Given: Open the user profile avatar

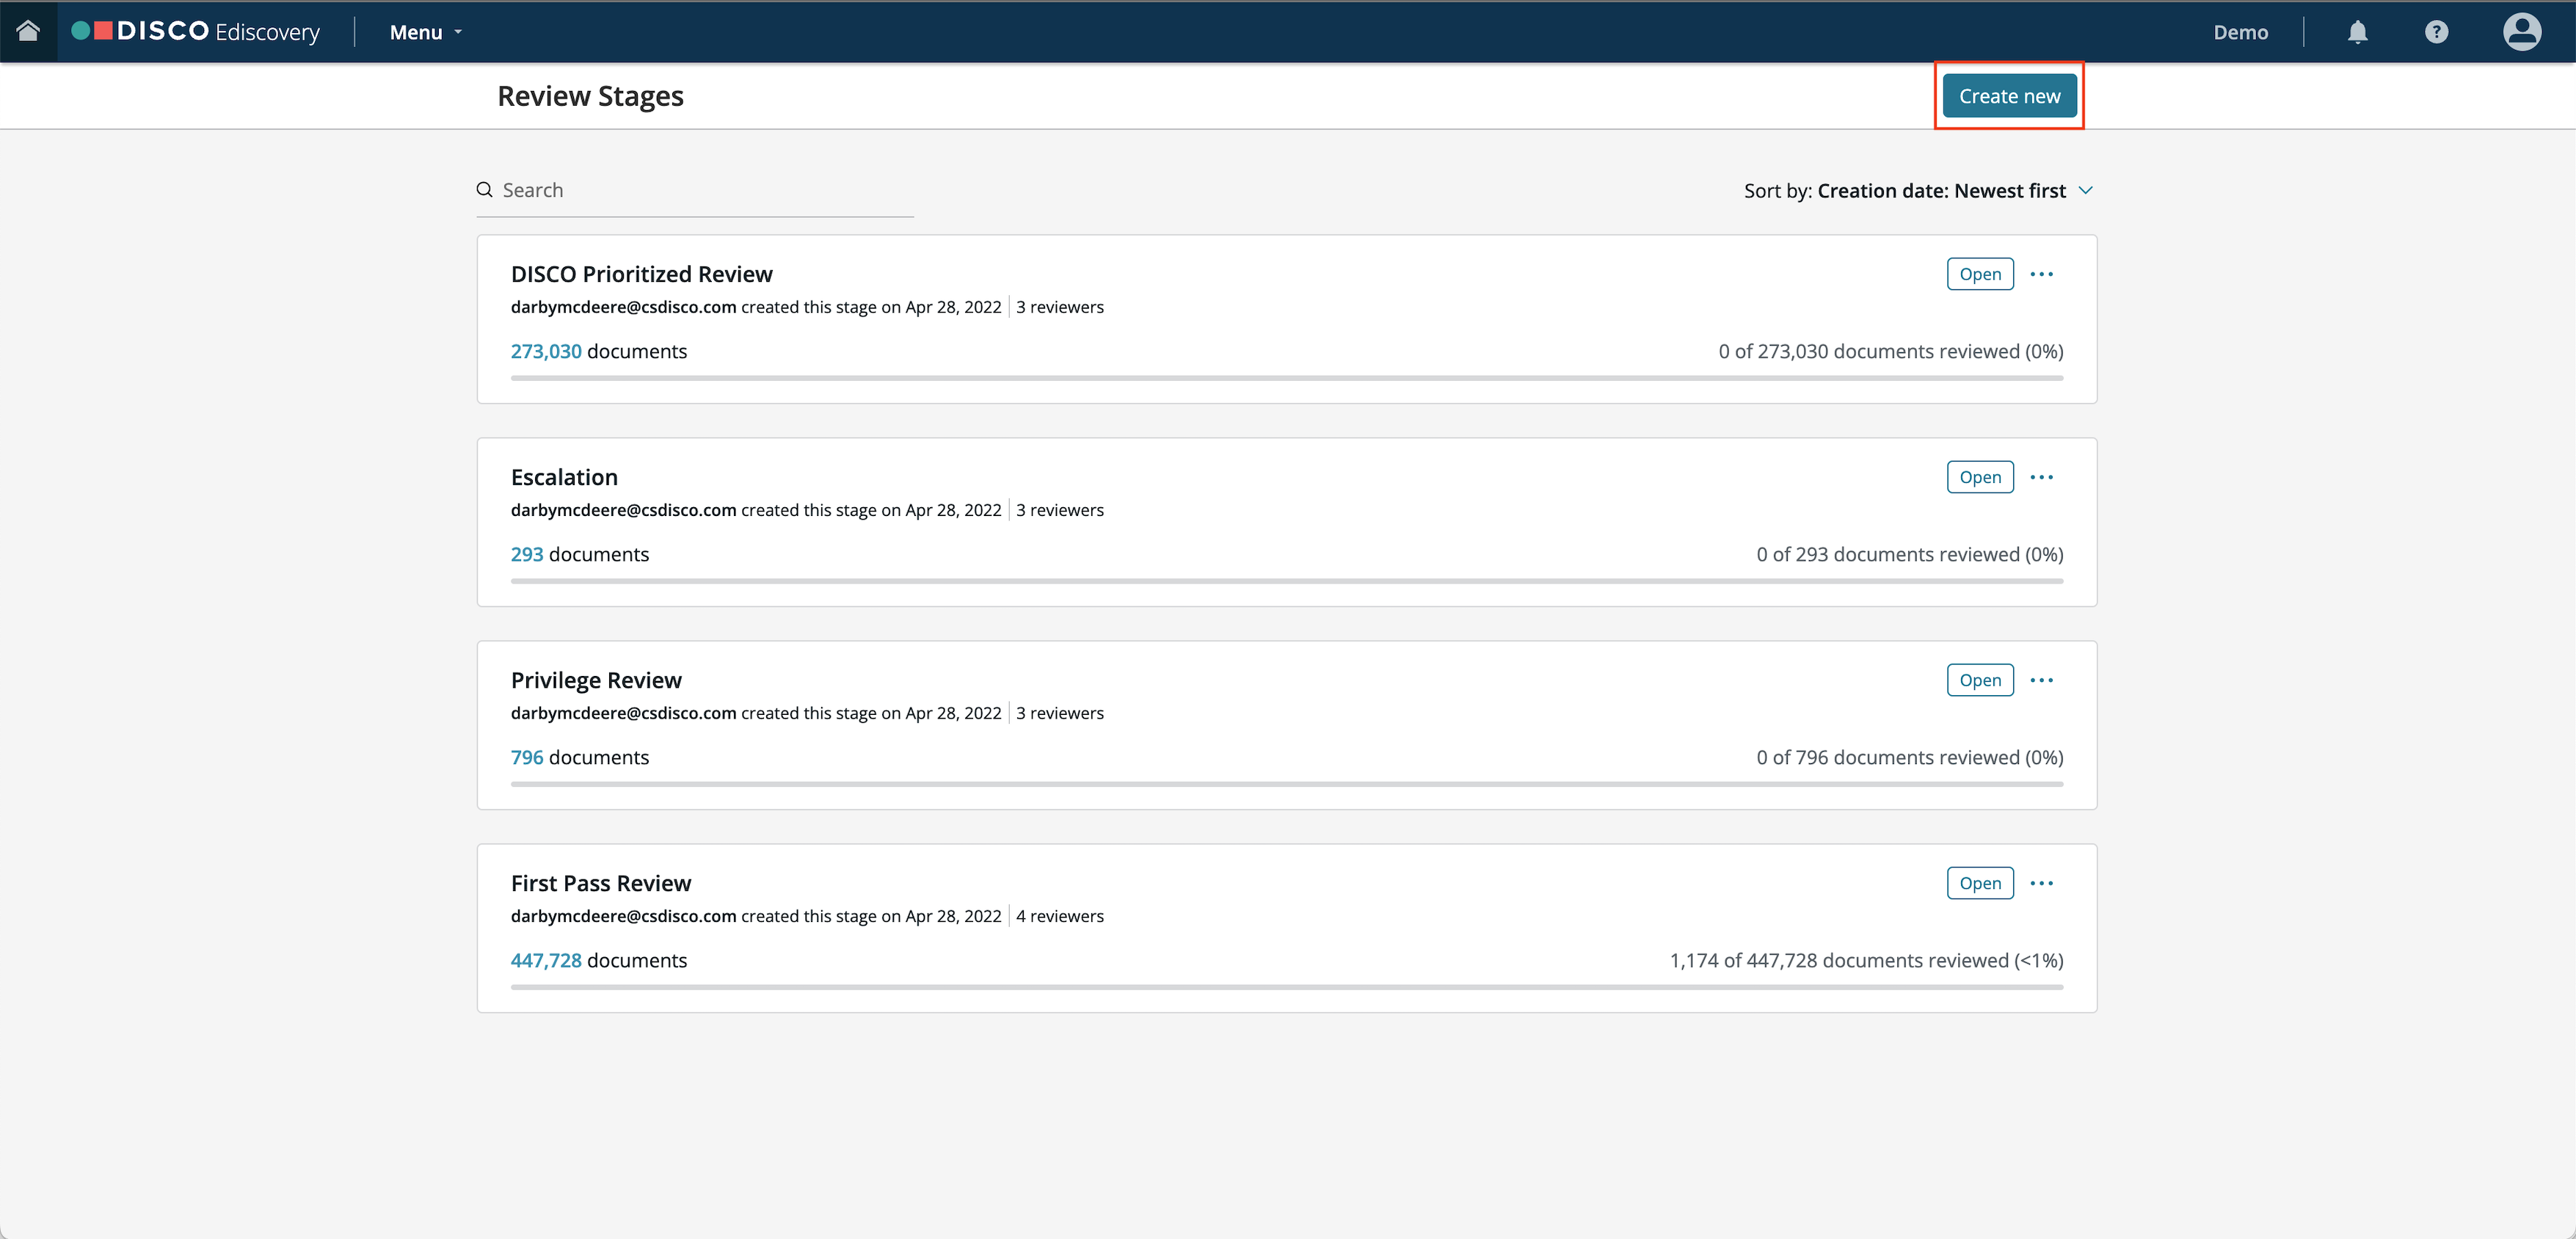Looking at the screenshot, I should pos(2521,31).
